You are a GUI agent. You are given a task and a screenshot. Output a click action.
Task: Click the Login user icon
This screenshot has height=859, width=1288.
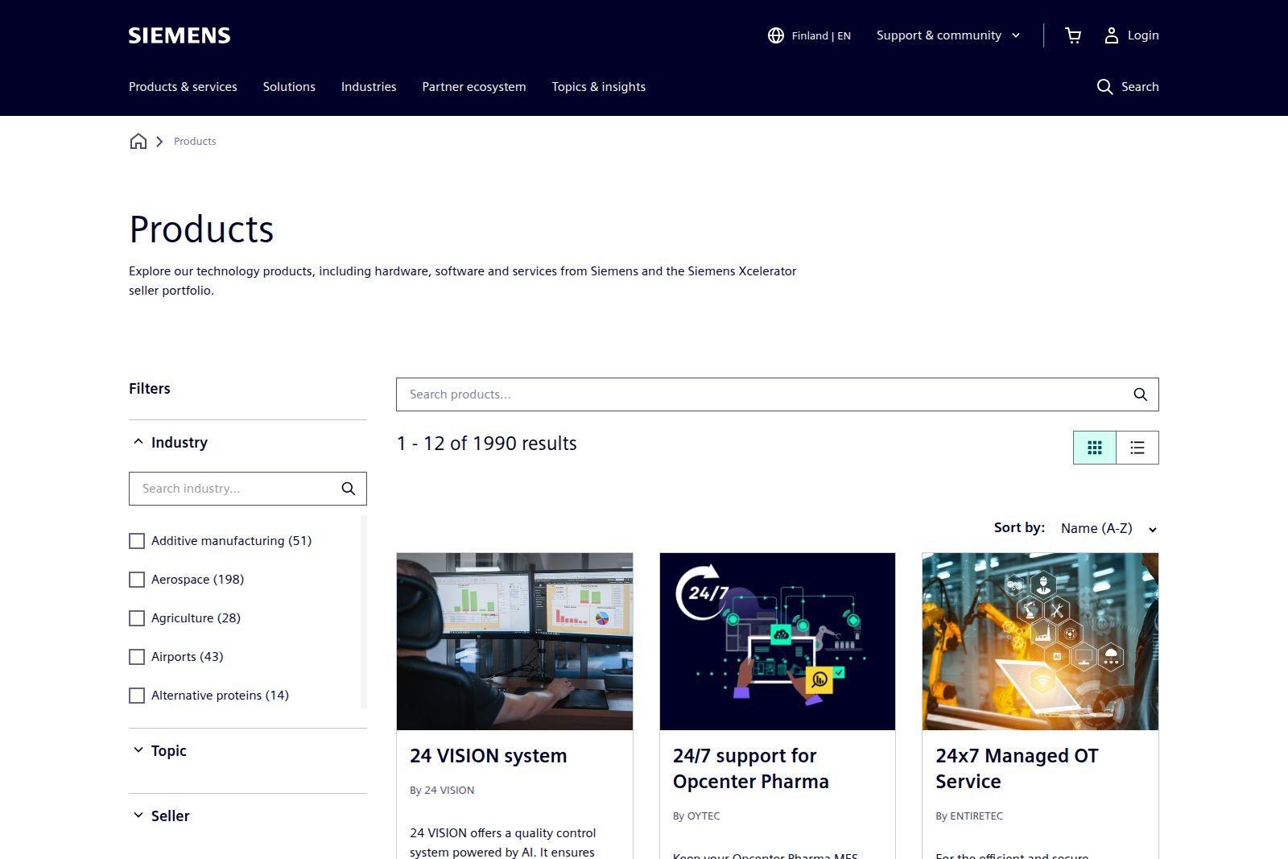point(1111,35)
